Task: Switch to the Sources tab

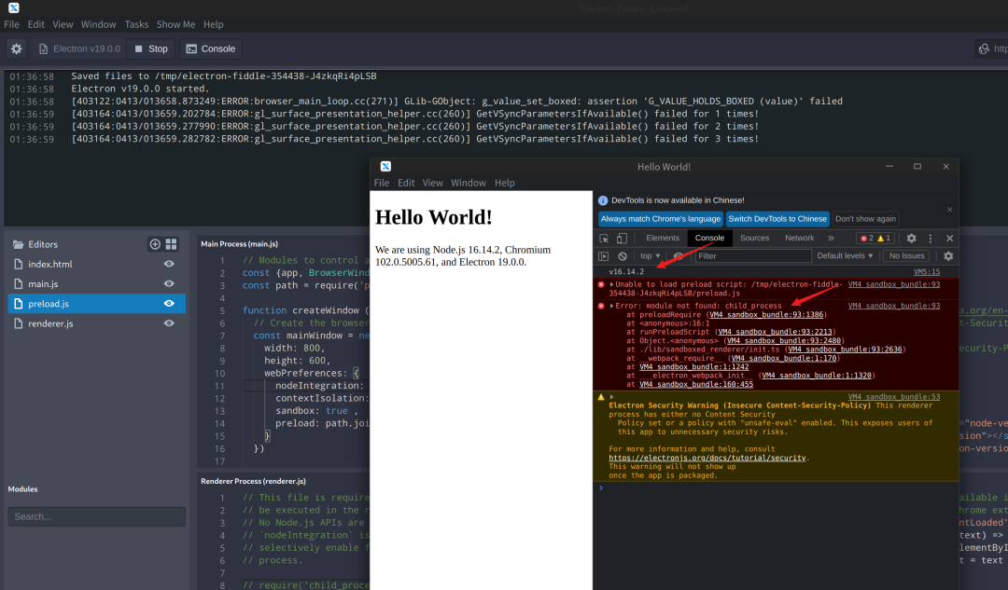Action: point(754,239)
